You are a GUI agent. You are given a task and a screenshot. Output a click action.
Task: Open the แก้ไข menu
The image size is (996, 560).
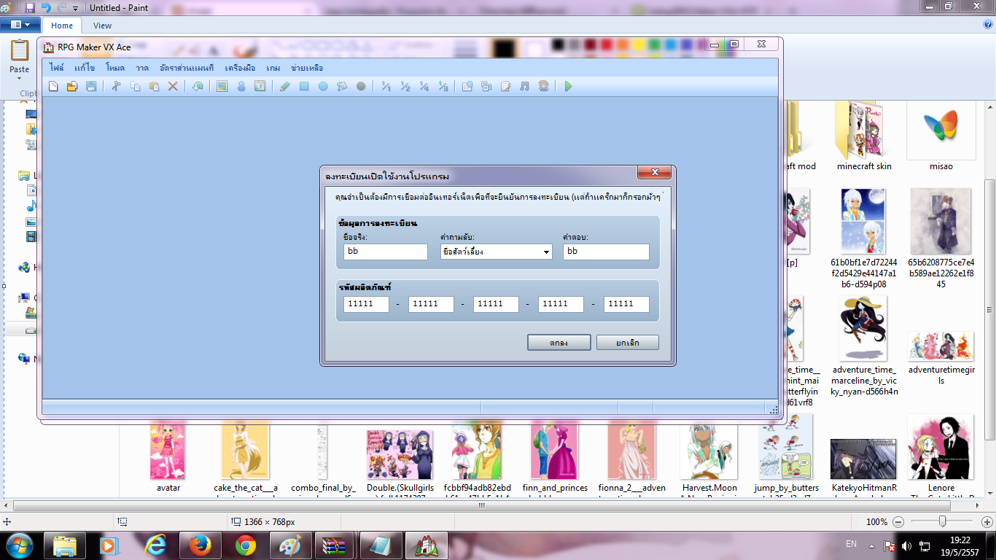pos(85,68)
